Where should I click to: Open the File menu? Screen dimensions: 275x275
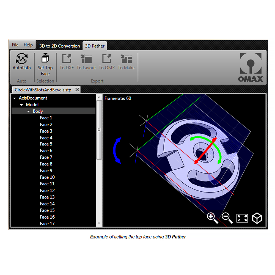pyautogui.click(x=15, y=45)
